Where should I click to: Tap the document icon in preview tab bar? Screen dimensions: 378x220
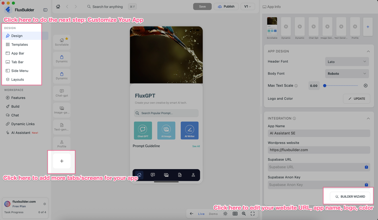180,175
